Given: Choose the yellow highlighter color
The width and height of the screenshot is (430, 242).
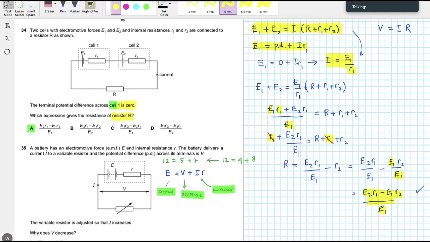Looking at the screenshot, I should coord(116,7).
